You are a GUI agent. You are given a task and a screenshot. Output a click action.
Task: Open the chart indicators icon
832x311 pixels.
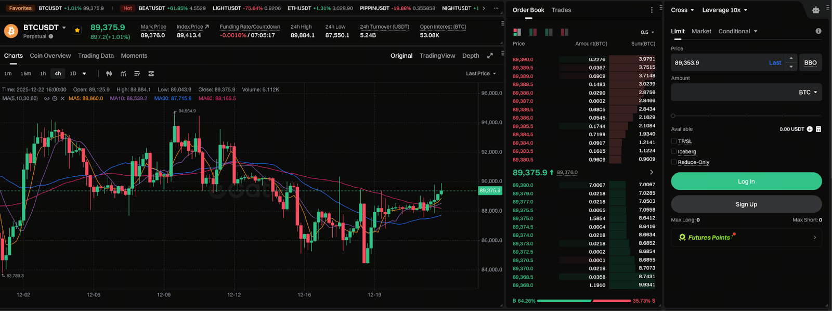(x=123, y=73)
